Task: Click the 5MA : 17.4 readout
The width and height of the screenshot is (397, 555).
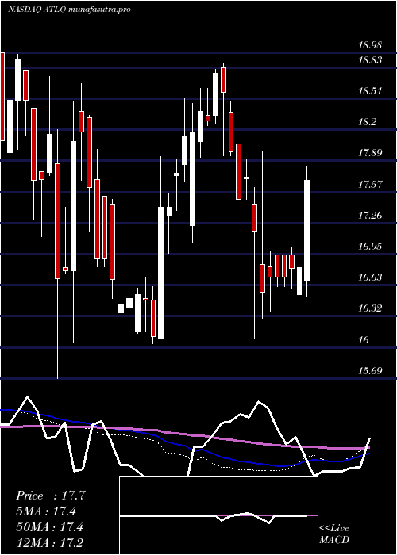Action: [46, 511]
